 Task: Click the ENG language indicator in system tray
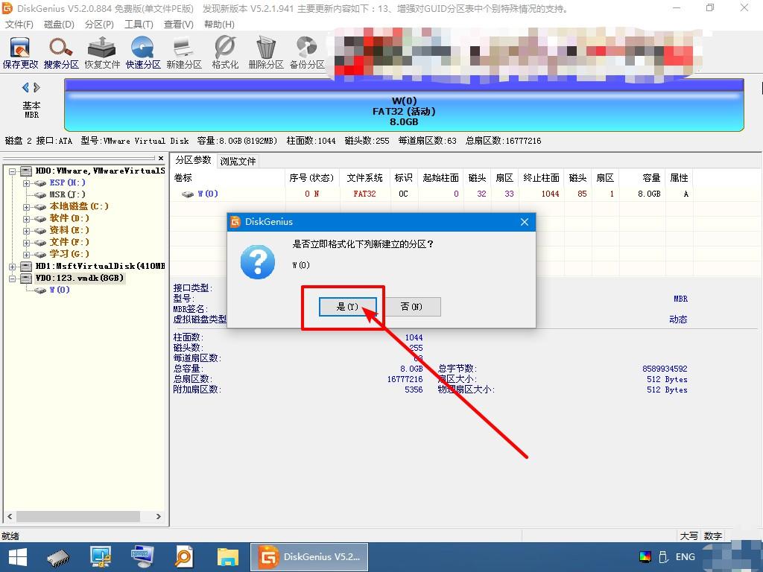[684, 556]
